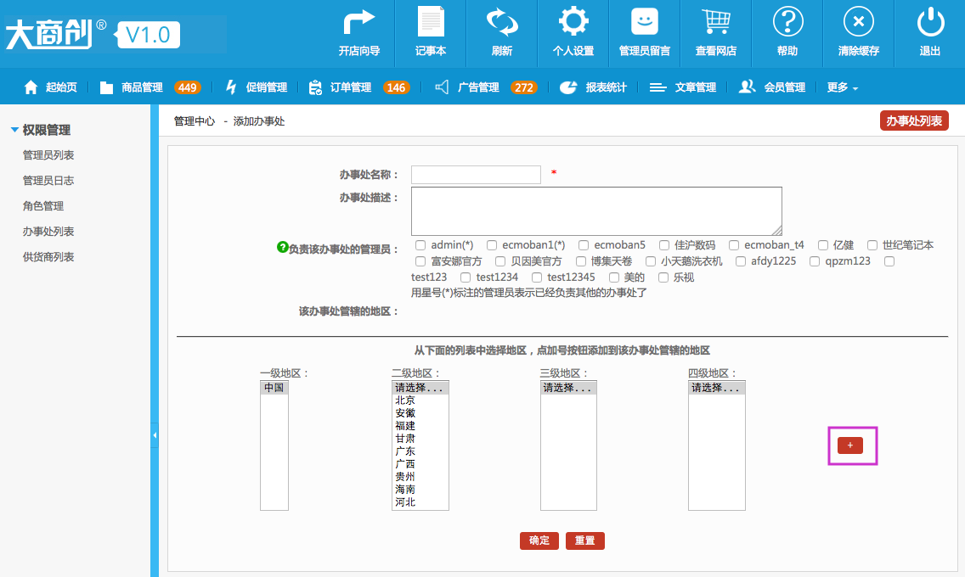The height and width of the screenshot is (577, 965).
Task: Select 福建 in the 二级地区 list
Action: [420, 426]
